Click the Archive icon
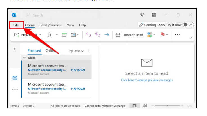 click(x=64, y=35)
